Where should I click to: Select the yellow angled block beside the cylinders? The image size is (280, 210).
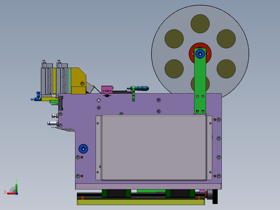click(x=78, y=81)
